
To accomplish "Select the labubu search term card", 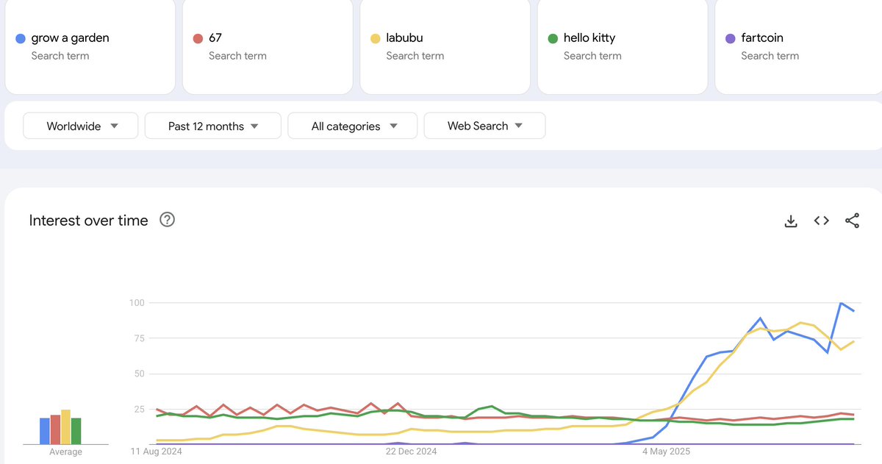I will [x=445, y=46].
